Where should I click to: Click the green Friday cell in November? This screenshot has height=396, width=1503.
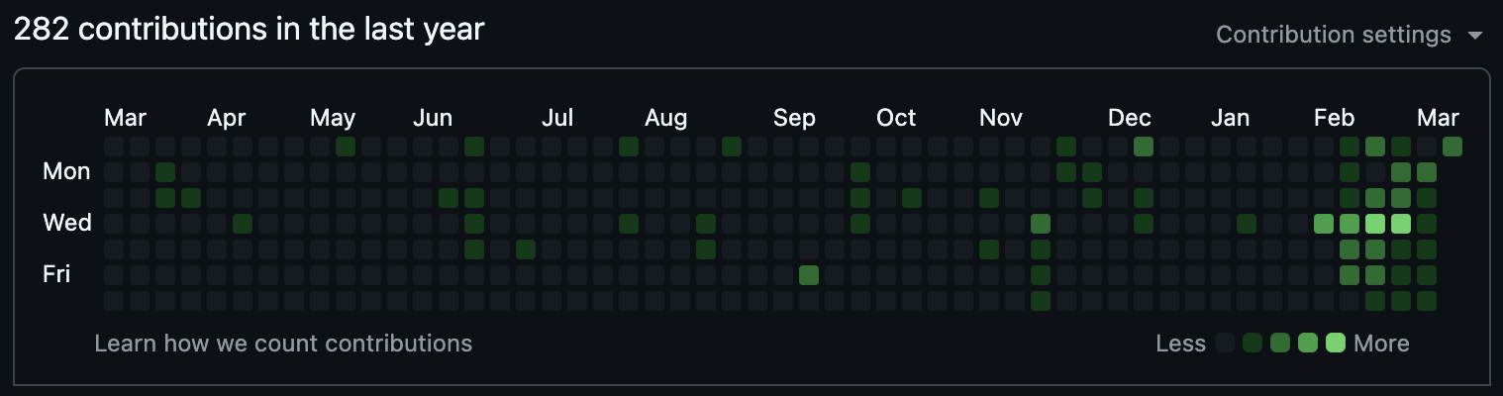(x=1041, y=274)
